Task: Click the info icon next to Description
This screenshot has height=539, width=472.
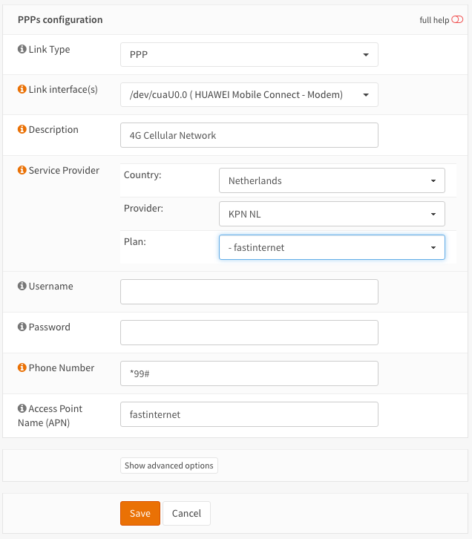Action: [22, 130]
